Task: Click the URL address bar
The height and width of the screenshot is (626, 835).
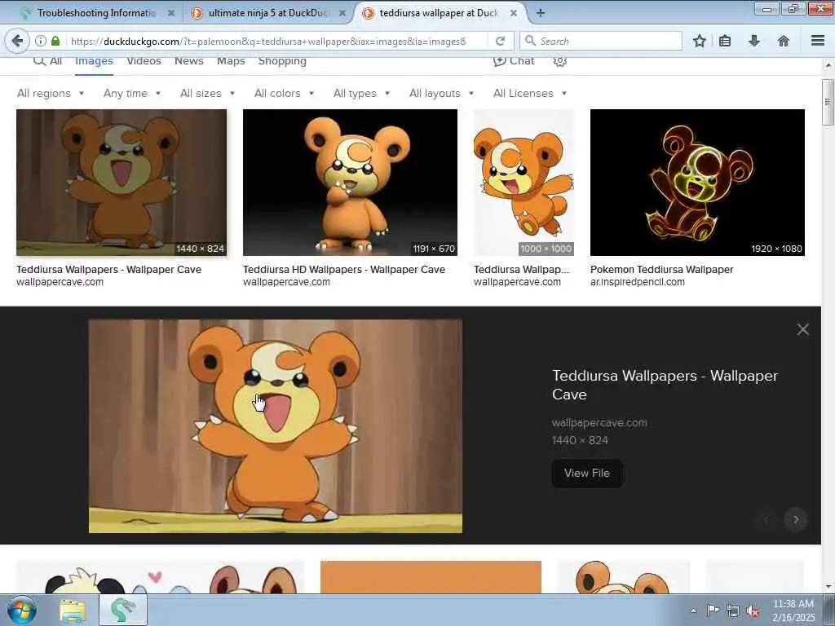Action: click(x=277, y=41)
